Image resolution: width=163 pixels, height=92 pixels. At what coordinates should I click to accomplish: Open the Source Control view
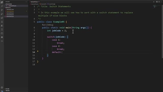tap(2, 10)
